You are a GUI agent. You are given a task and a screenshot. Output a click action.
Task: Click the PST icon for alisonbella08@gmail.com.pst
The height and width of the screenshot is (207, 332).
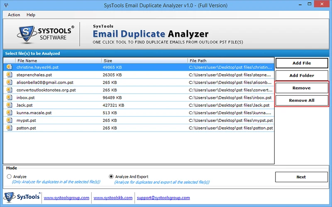click(x=9, y=82)
